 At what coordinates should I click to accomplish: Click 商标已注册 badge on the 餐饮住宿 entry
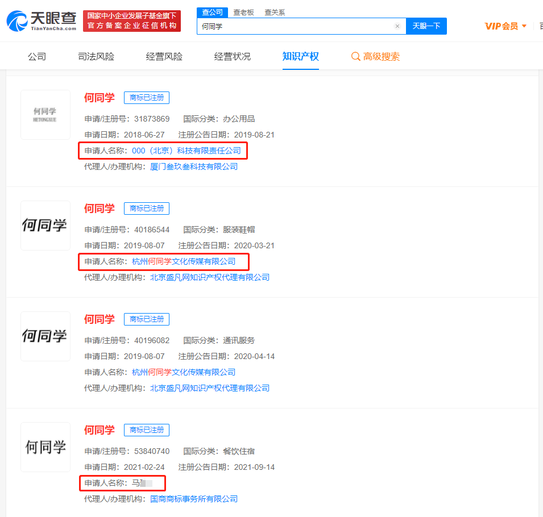point(147,430)
